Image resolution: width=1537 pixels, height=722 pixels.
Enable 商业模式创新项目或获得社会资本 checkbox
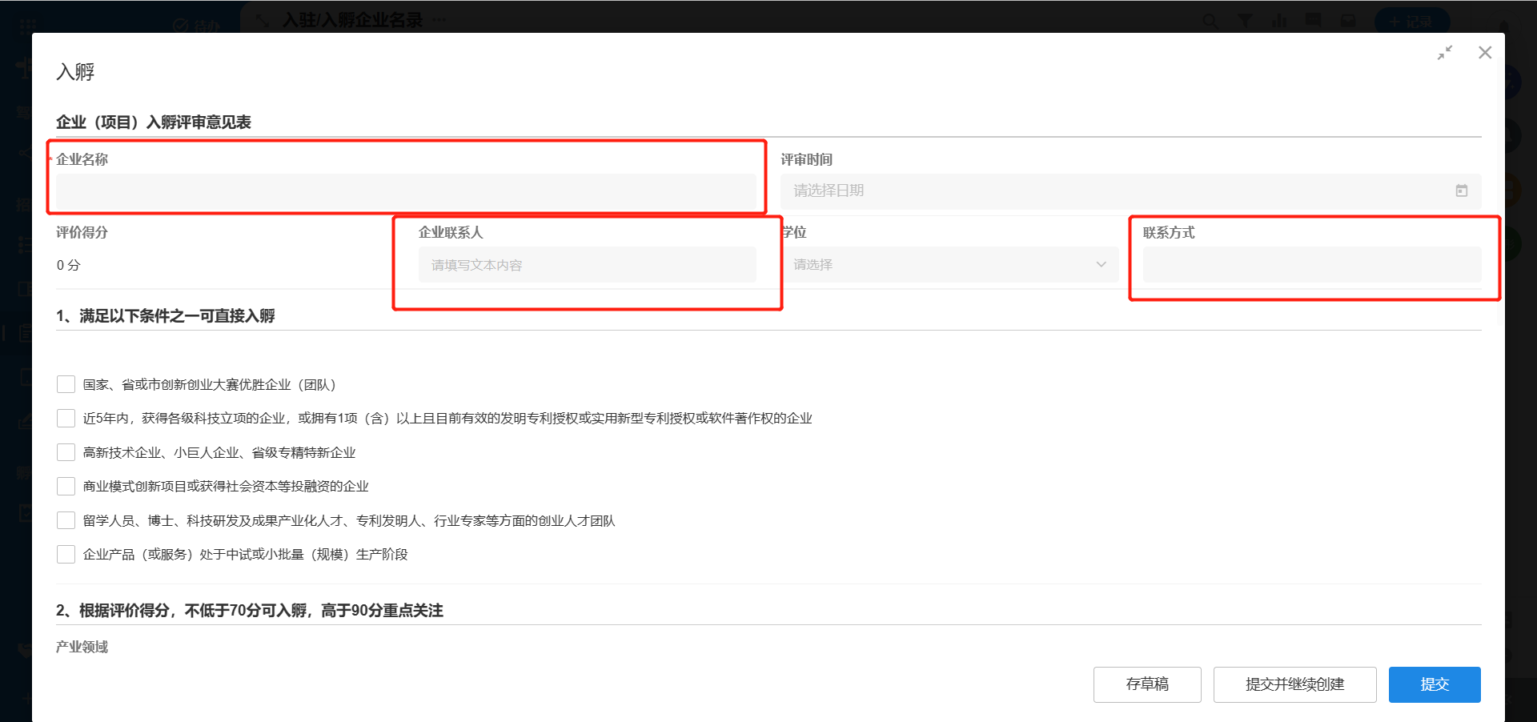(66, 486)
